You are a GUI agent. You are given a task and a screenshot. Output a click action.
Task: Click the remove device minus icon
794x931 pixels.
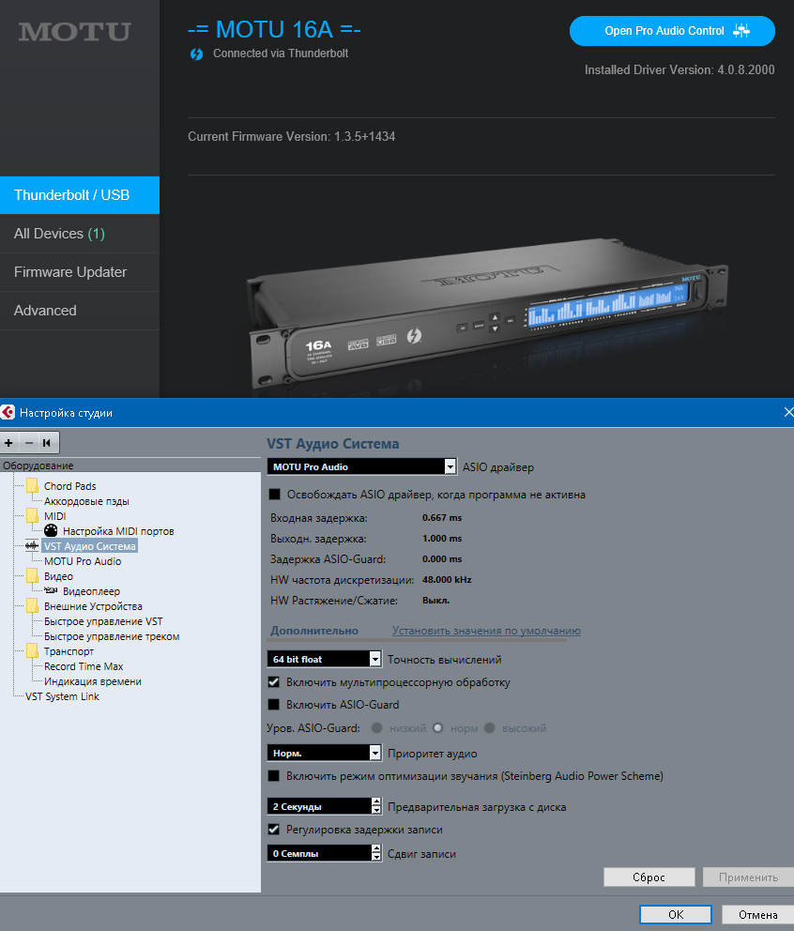tap(28, 443)
